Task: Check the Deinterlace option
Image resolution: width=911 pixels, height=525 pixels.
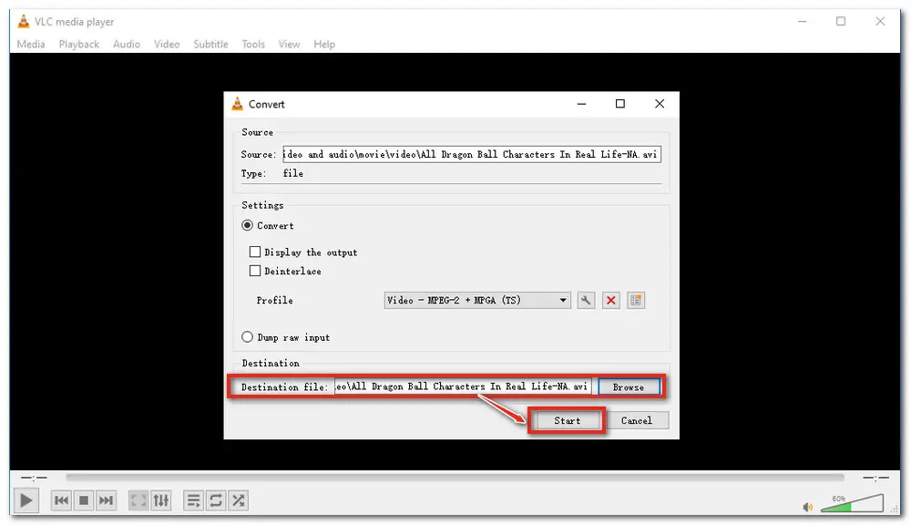Action: pos(255,271)
